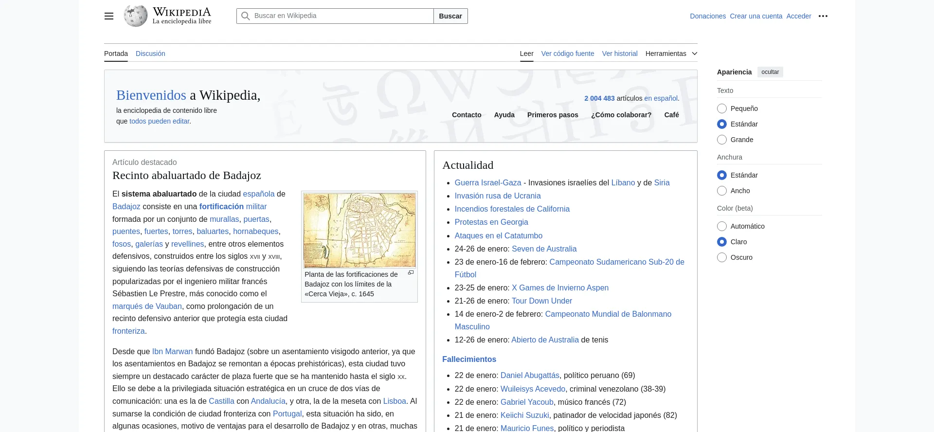Open Gabriel Yacoub article link

[527, 402]
